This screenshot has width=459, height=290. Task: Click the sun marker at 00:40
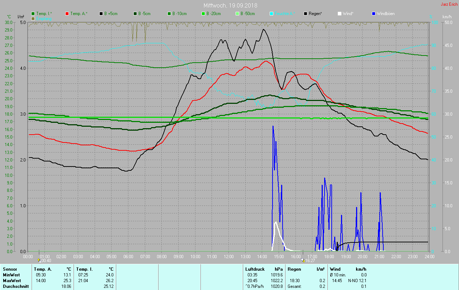pyautogui.click(x=39, y=260)
